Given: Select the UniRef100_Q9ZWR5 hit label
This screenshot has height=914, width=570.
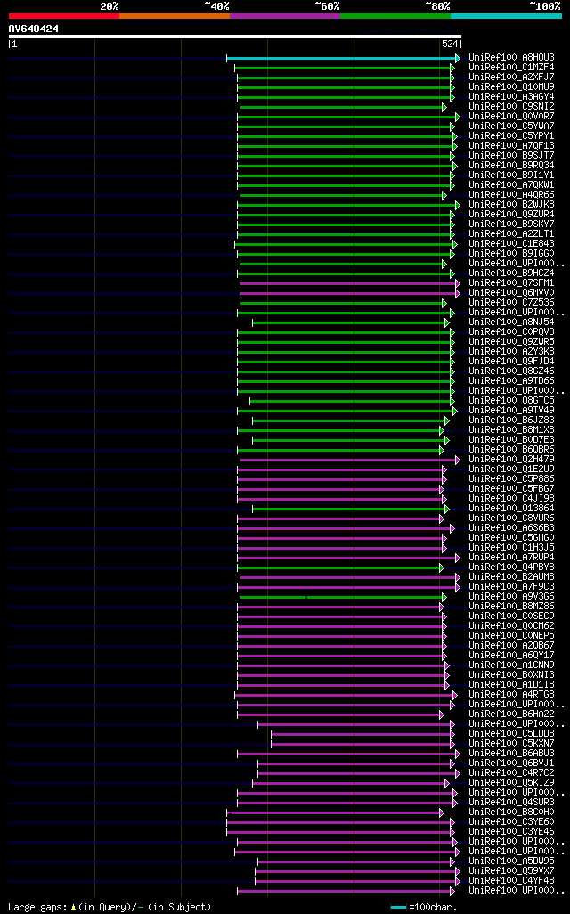Looking at the screenshot, I should point(512,341).
